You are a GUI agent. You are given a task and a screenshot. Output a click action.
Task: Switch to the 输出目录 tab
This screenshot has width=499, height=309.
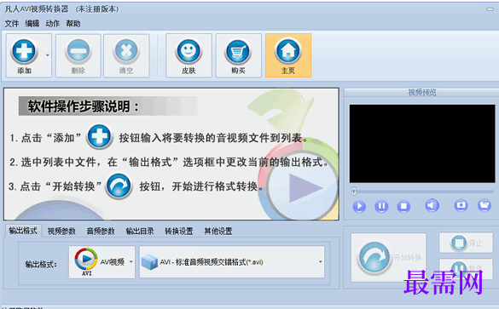click(140, 232)
